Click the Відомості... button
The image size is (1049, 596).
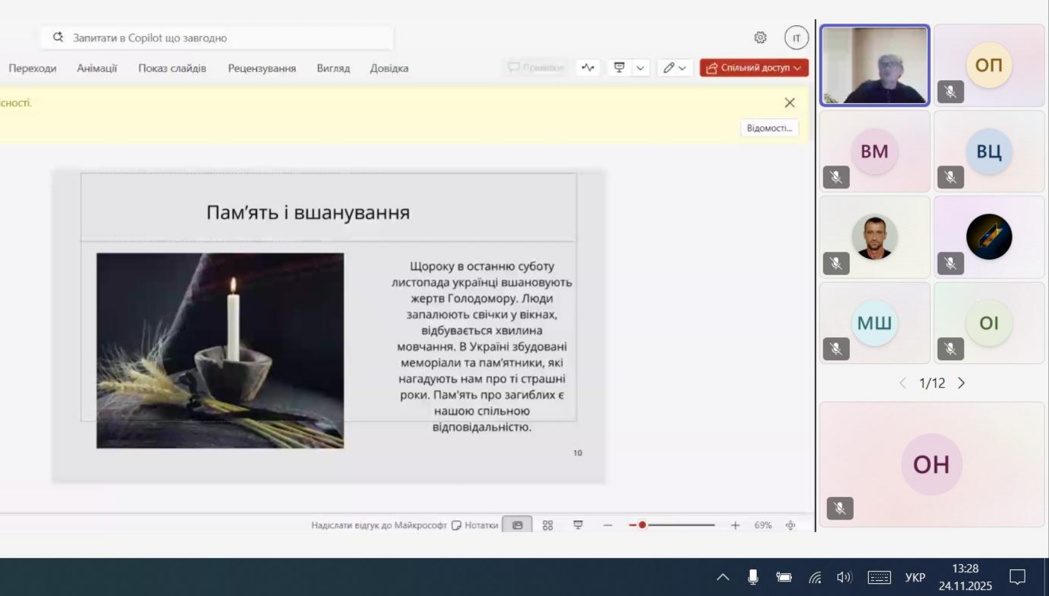pyautogui.click(x=769, y=128)
